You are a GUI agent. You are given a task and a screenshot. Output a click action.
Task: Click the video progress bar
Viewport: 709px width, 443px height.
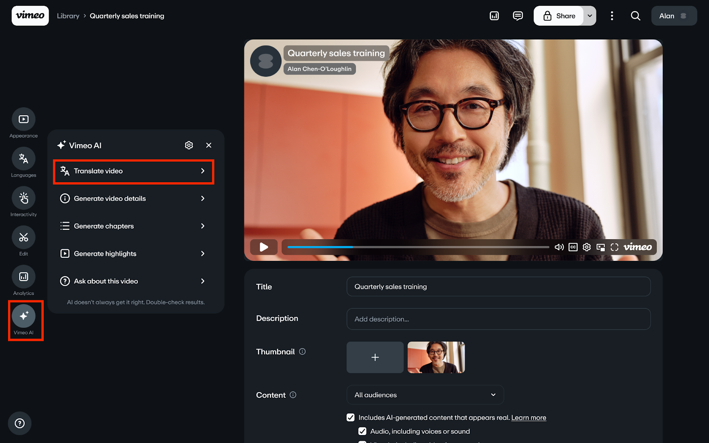pyautogui.click(x=418, y=247)
